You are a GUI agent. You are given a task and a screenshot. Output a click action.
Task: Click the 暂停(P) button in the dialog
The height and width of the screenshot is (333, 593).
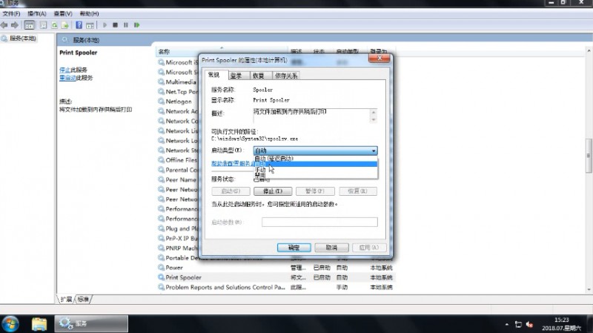point(315,191)
